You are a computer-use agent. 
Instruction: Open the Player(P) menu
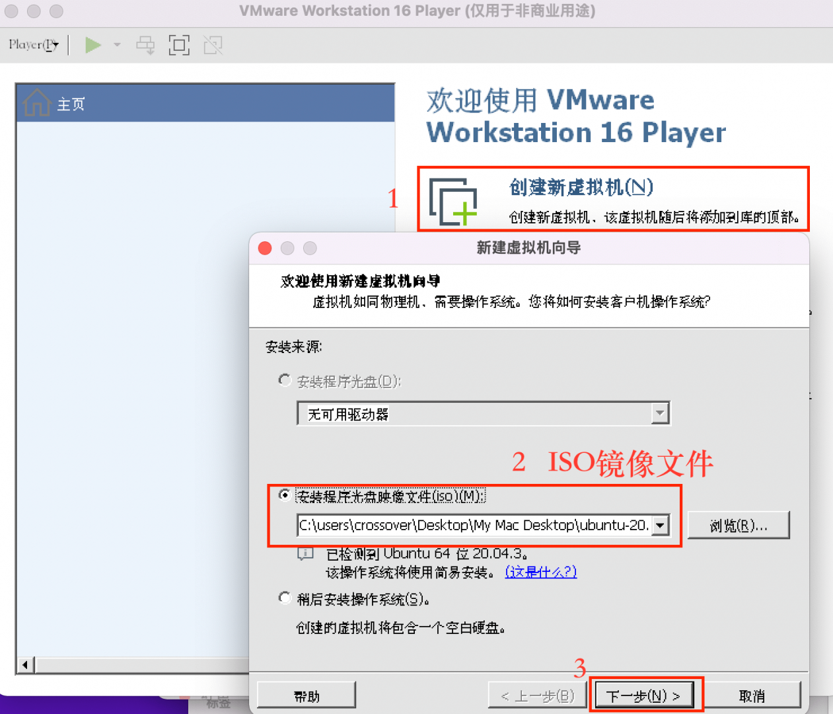pos(32,45)
